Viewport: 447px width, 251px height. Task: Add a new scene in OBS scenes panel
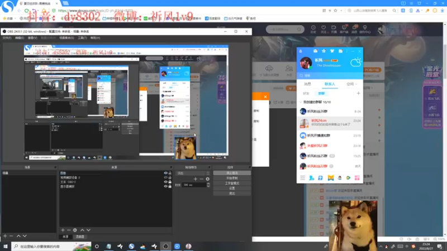pyautogui.click(x=5, y=236)
